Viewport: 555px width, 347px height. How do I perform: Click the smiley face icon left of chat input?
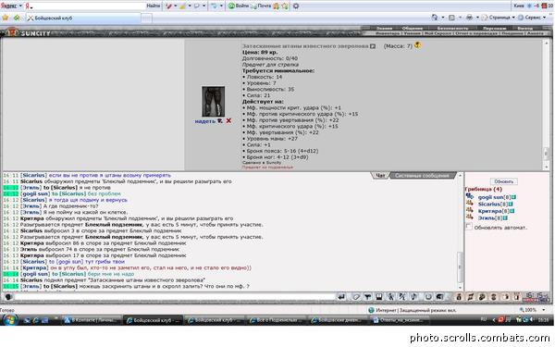coord(8,297)
